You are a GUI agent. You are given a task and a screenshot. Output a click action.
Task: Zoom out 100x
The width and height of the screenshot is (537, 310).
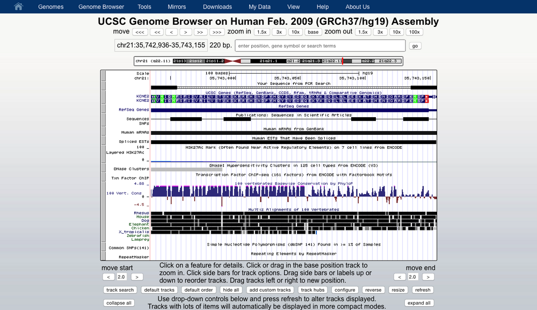414,32
